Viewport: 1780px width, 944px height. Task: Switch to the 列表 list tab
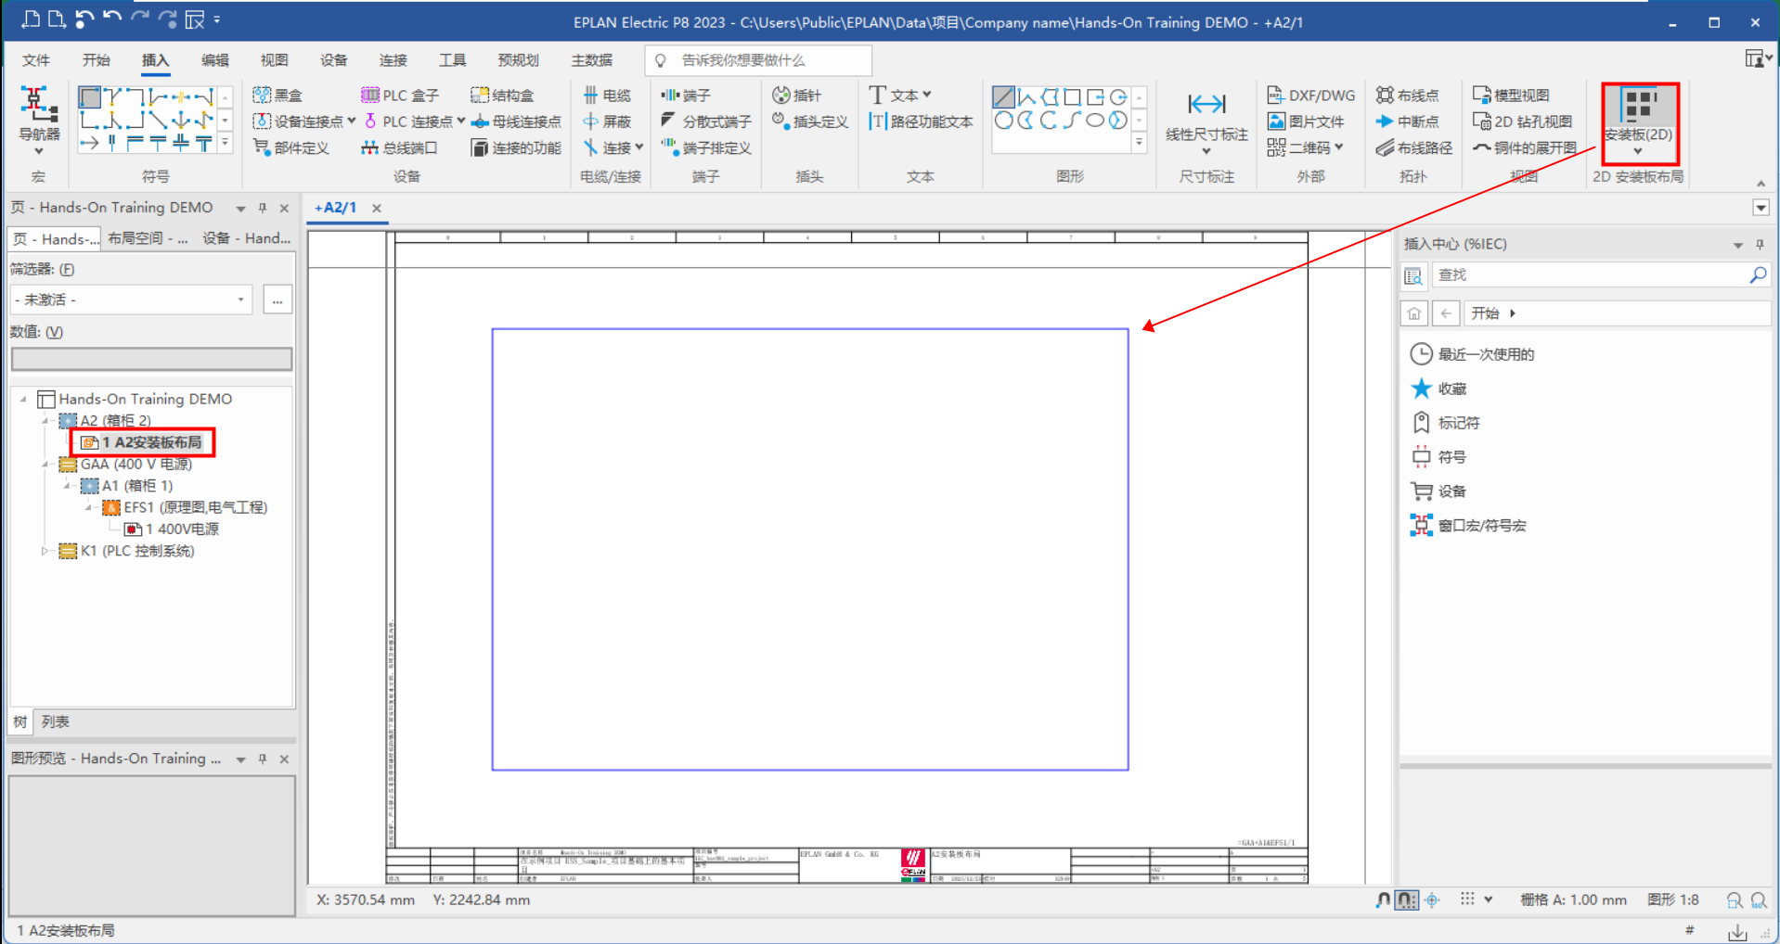[55, 721]
